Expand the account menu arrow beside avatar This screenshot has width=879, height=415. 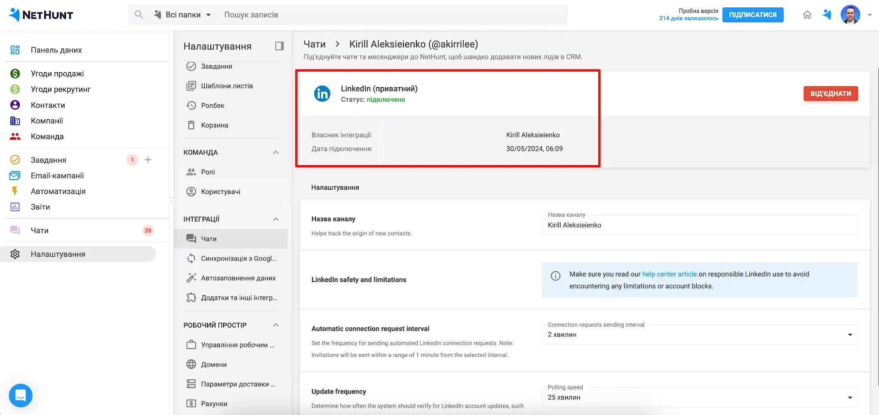point(870,15)
